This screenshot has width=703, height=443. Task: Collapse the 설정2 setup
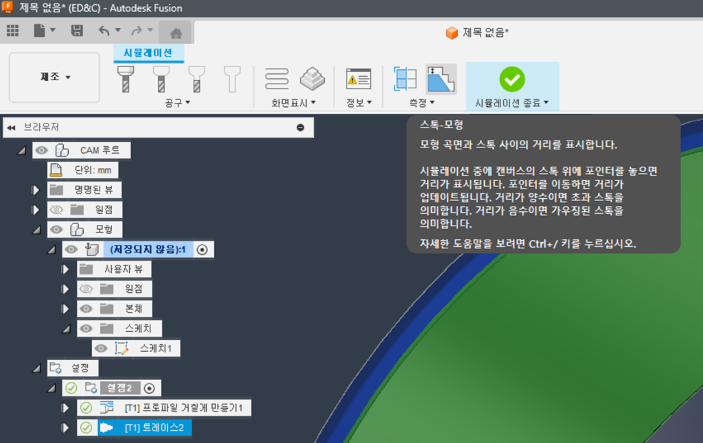51,388
